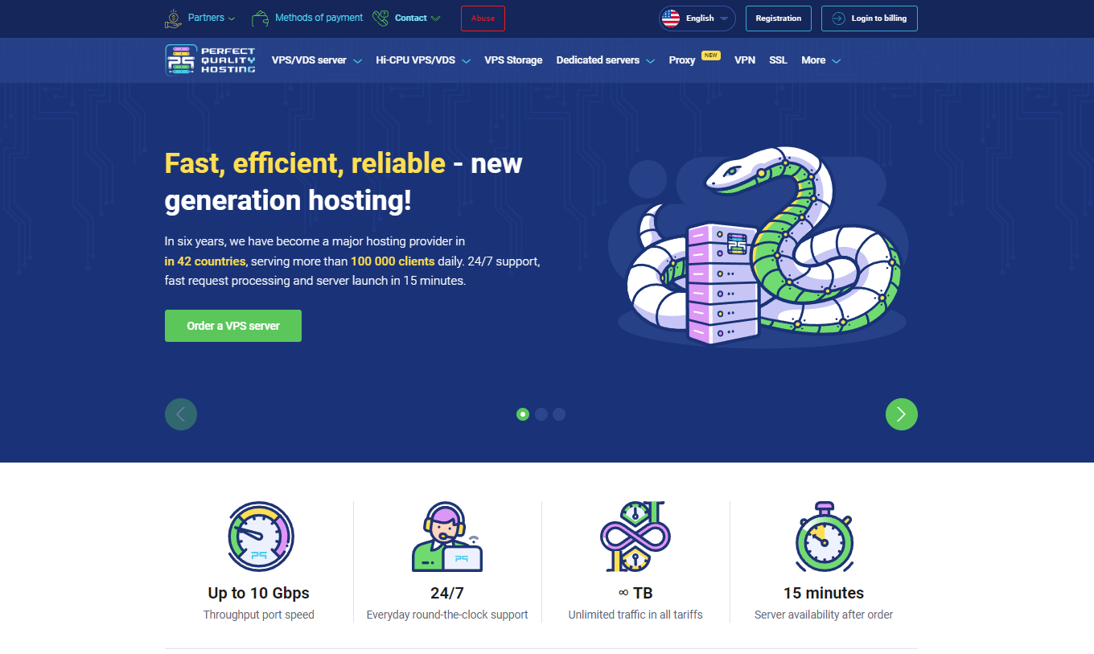Click the Partners money-hand icon
This screenshot has height=654, width=1094.
click(174, 18)
